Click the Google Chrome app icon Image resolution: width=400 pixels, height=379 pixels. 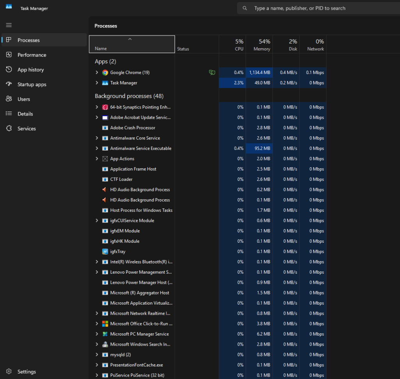(x=105, y=72)
